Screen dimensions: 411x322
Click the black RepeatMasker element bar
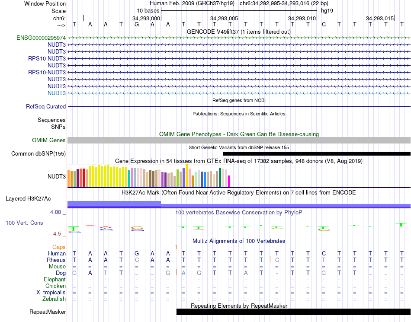click(294, 312)
